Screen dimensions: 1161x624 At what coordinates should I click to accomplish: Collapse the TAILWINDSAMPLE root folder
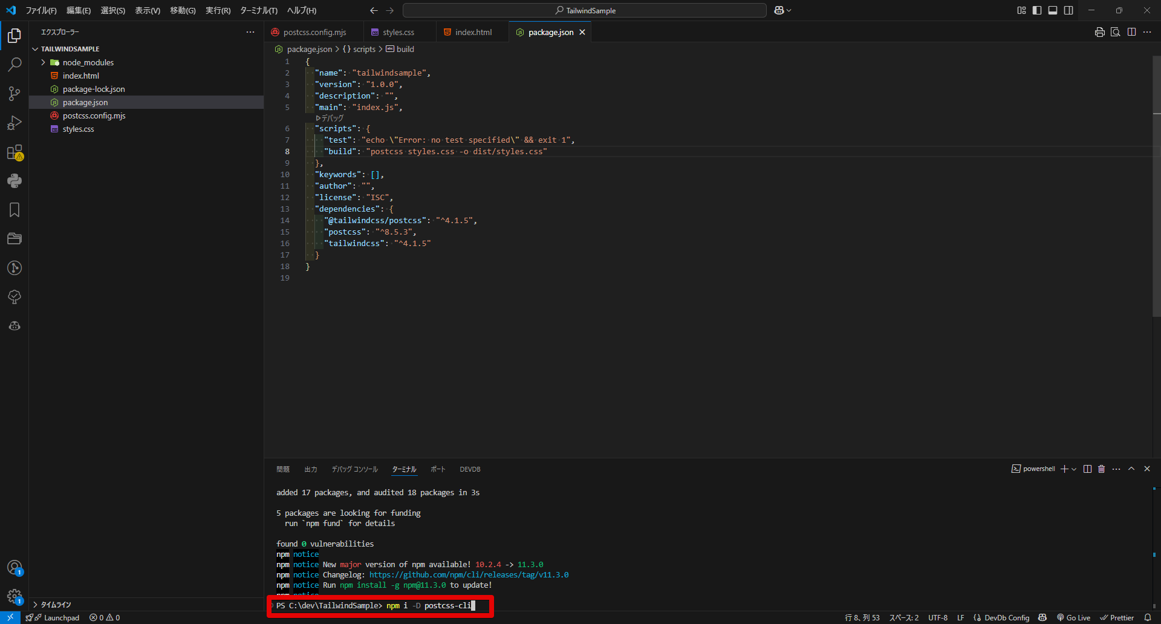pos(35,49)
